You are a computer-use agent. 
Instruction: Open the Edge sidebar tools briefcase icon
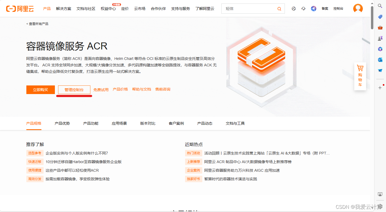click(380, 27)
